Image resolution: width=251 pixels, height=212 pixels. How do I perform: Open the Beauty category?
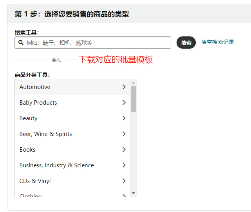point(28,118)
